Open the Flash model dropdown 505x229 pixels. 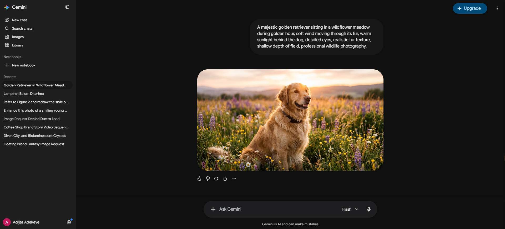tap(350, 209)
